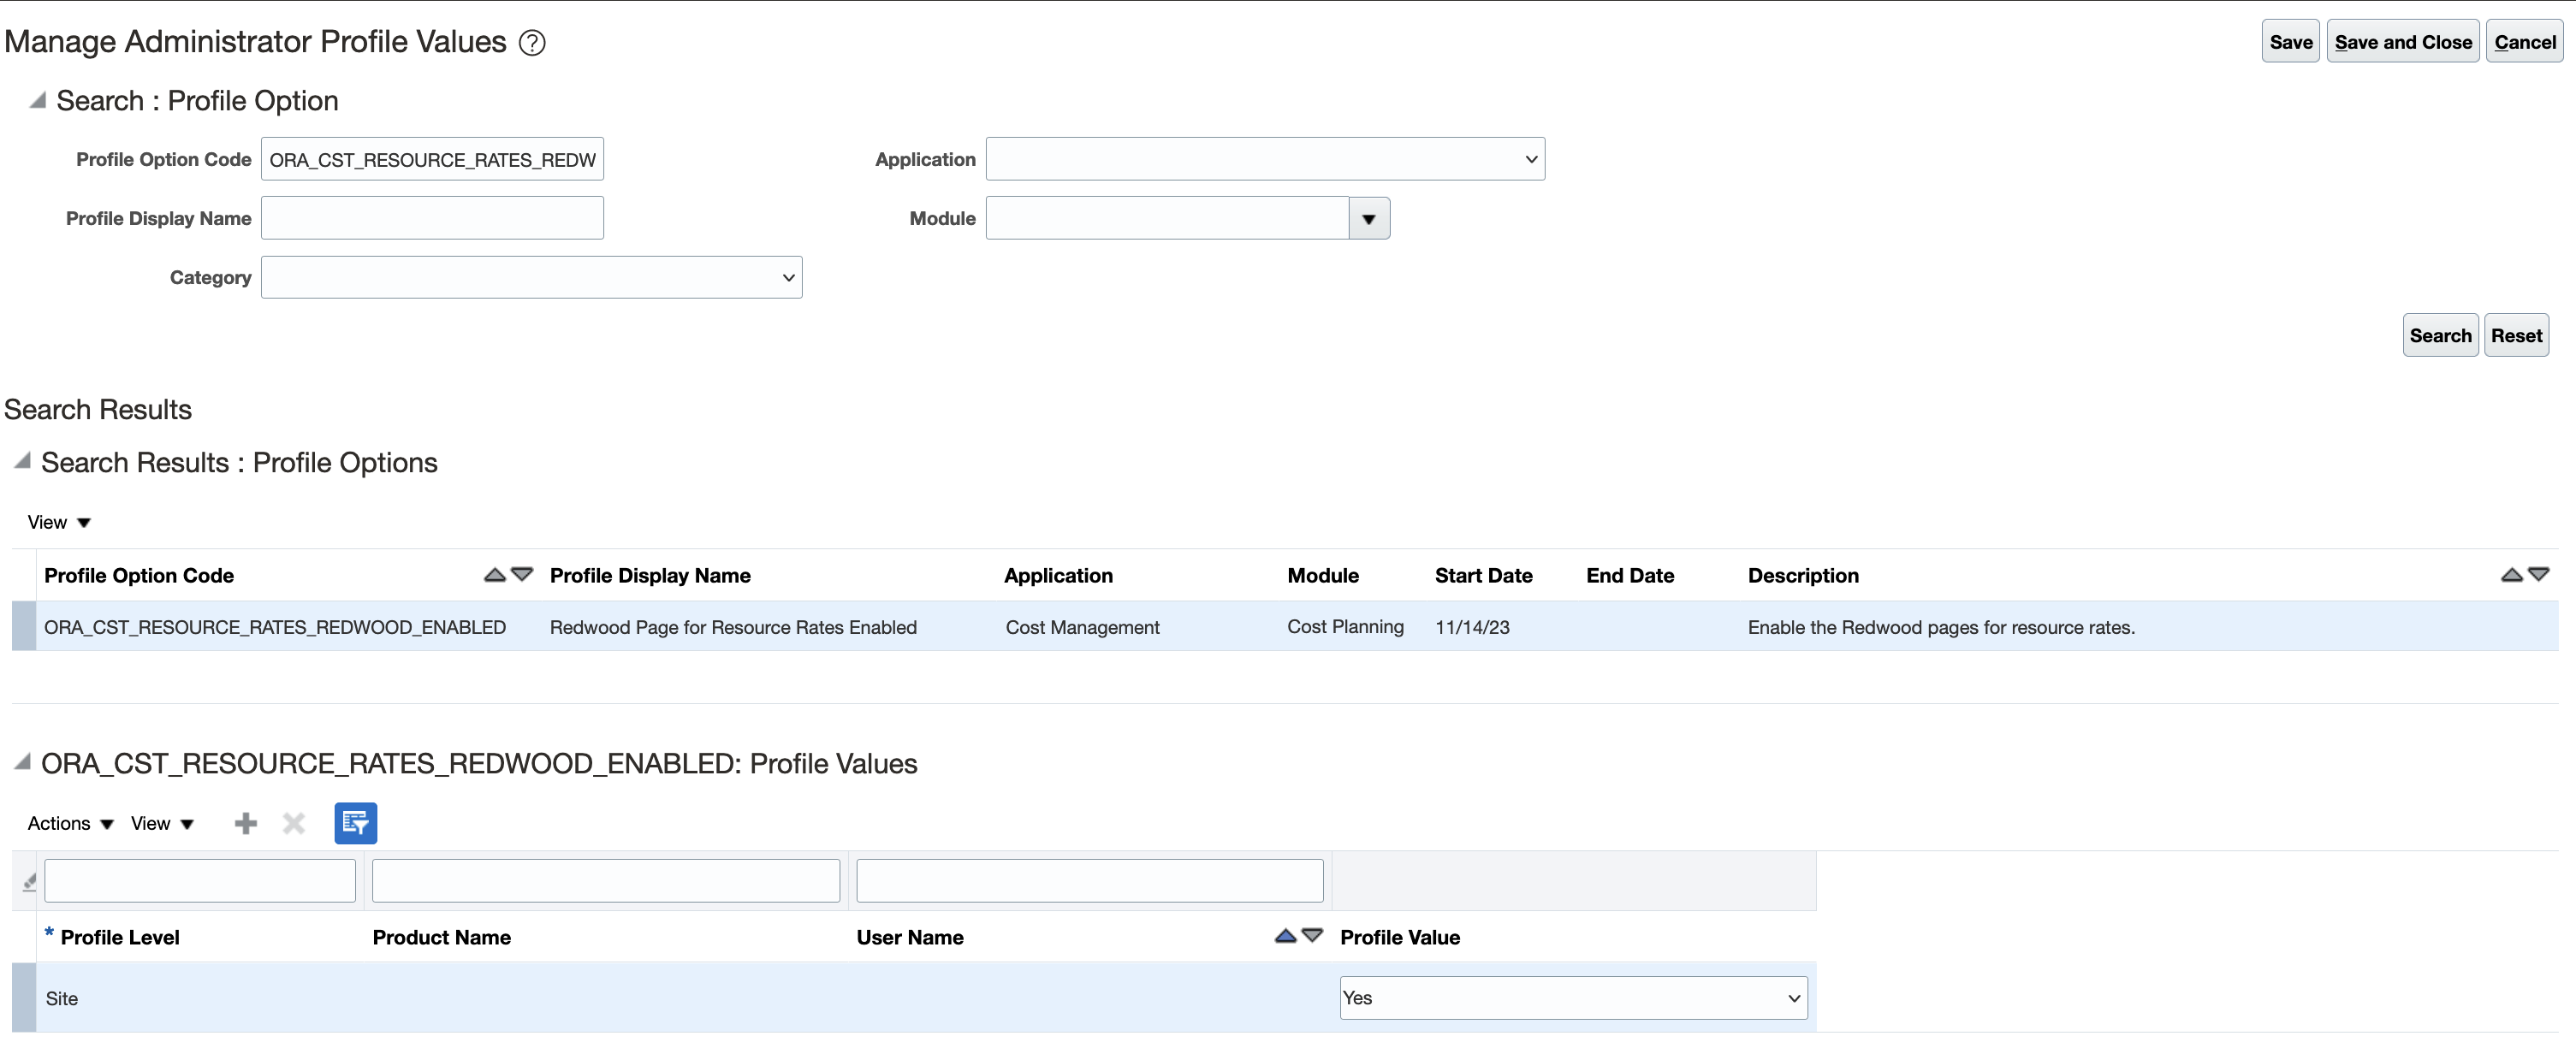Add a new profile value row
Screen dimensions: 2576x1042
click(x=245, y=823)
